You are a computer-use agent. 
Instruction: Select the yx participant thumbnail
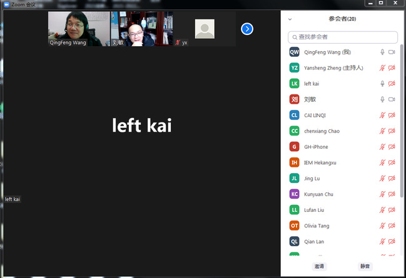point(205,29)
